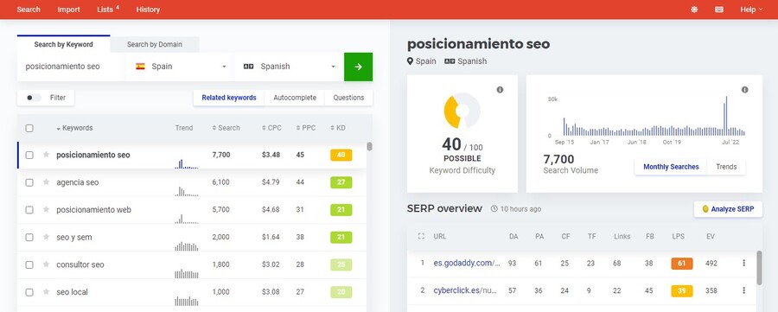Click the orange LPS 61 badge
This screenshot has height=312, width=778.
tap(681, 264)
